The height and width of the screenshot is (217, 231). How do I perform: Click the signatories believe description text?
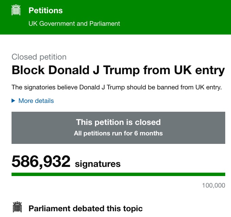coord(117,87)
